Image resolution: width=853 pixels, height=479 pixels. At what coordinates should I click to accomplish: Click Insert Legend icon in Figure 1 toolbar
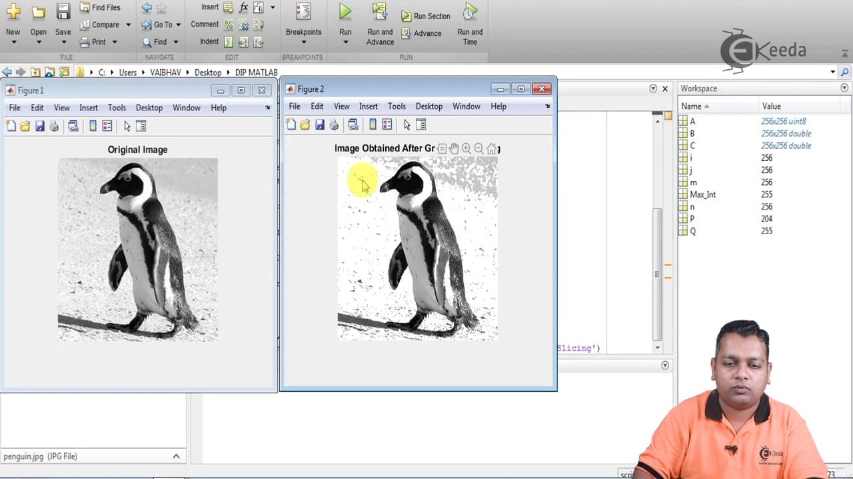tap(107, 126)
